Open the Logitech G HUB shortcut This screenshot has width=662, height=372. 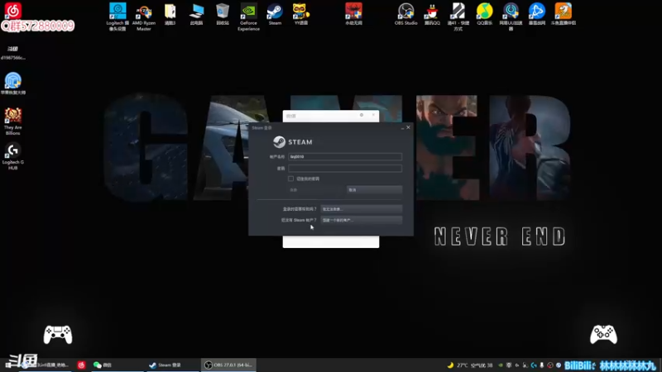click(x=12, y=156)
